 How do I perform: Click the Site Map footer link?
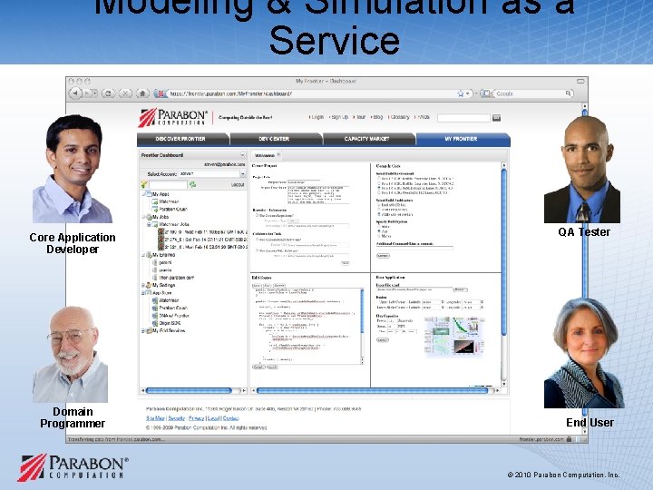[x=155, y=418]
